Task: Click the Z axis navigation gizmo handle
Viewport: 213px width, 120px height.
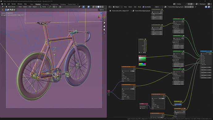Action: 101,13
